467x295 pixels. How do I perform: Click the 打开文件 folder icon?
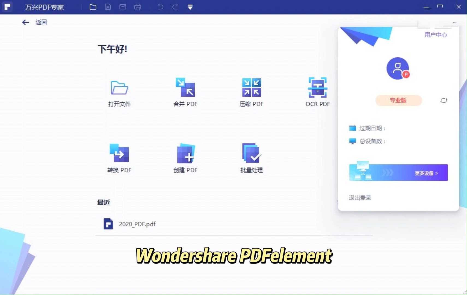pyautogui.click(x=119, y=88)
